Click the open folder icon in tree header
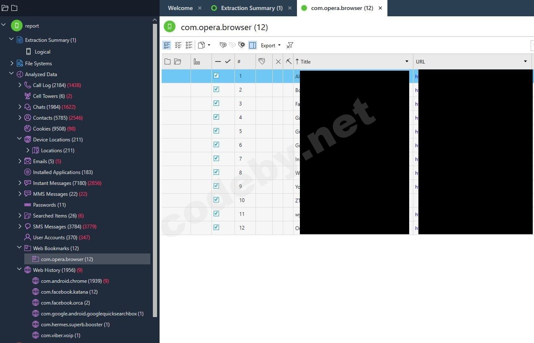The image size is (534, 343). click(x=14, y=8)
